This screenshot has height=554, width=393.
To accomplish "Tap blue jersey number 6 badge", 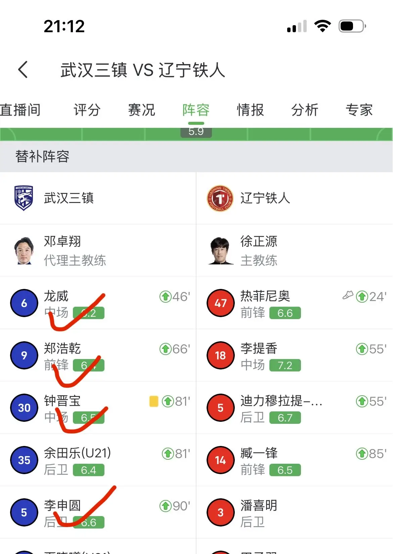I will (24, 303).
